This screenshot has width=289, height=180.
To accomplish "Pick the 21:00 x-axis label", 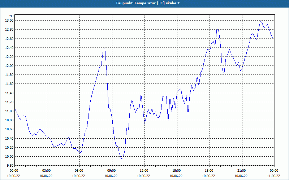I will point(242,171).
